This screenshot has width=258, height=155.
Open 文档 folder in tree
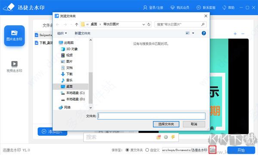coord(67,68)
